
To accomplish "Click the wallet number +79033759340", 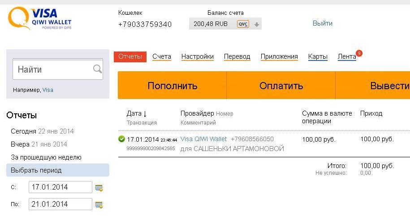I will (x=145, y=24).
